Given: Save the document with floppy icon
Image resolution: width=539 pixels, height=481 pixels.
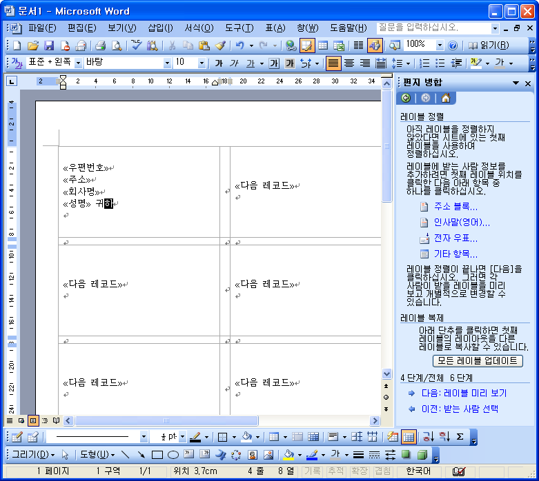Looking at the screenshot, I should tap(49, 45).
